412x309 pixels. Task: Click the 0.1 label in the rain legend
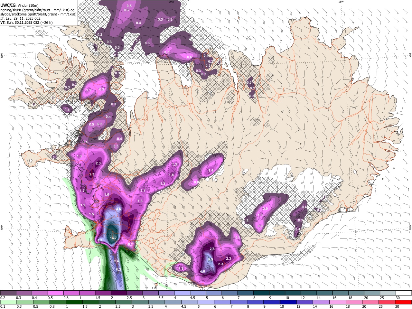[3, 307]
